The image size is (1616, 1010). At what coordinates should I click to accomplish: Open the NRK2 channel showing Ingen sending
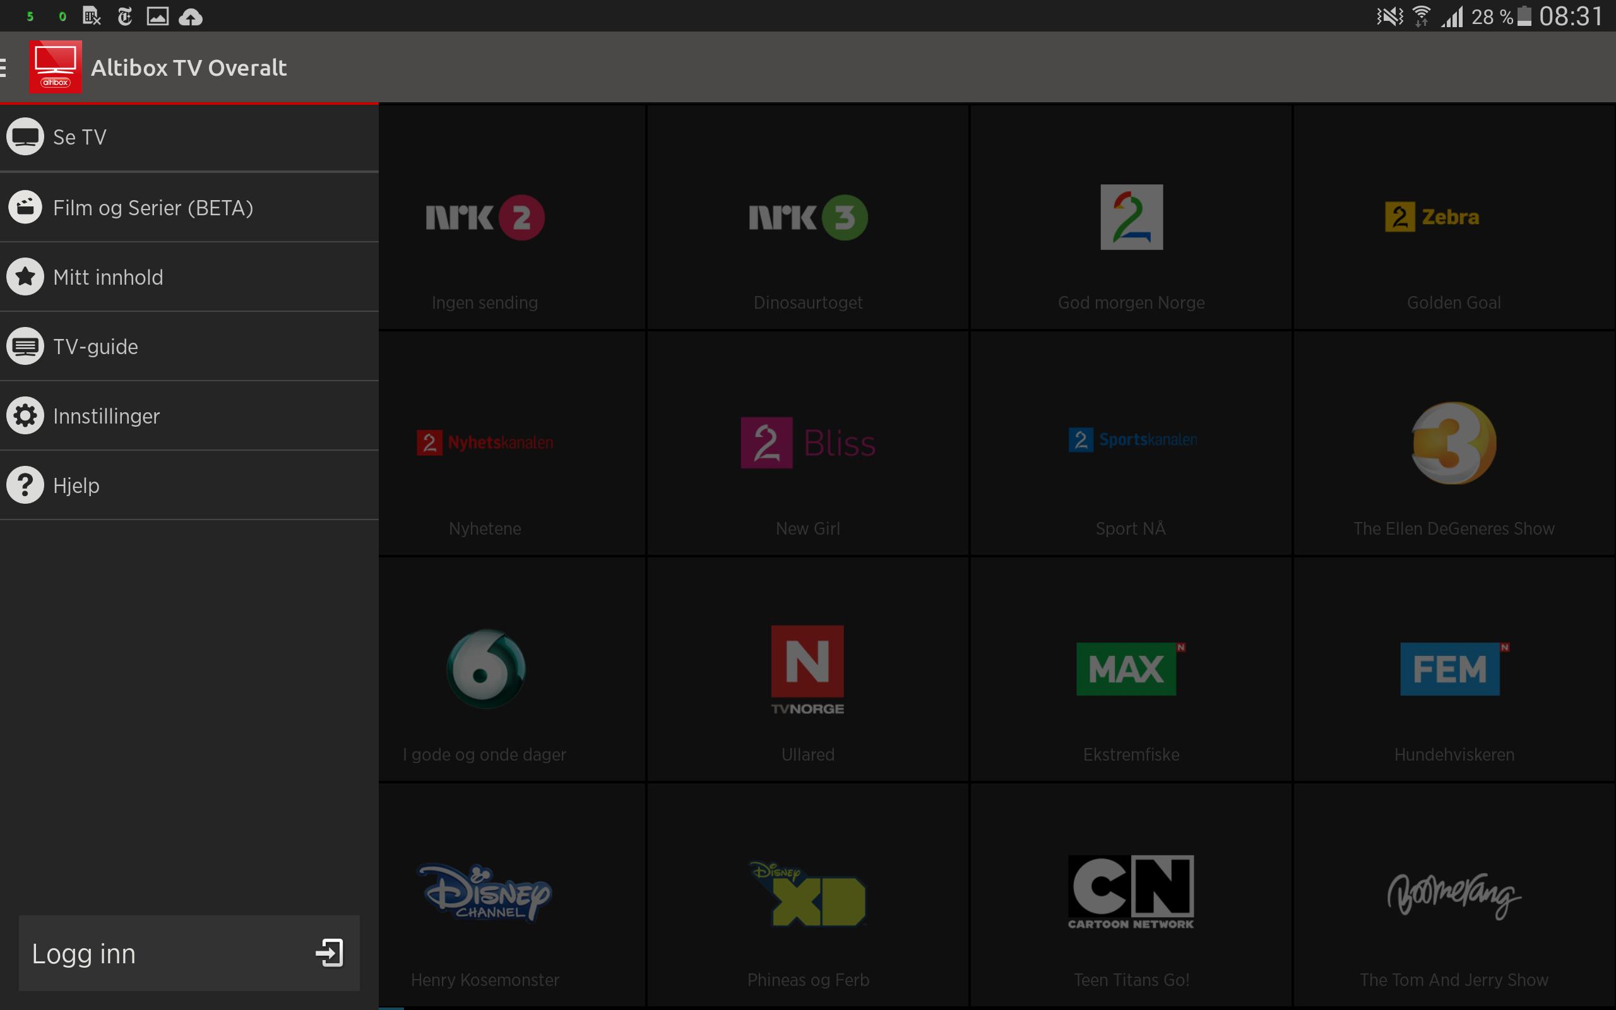(485, 217)
